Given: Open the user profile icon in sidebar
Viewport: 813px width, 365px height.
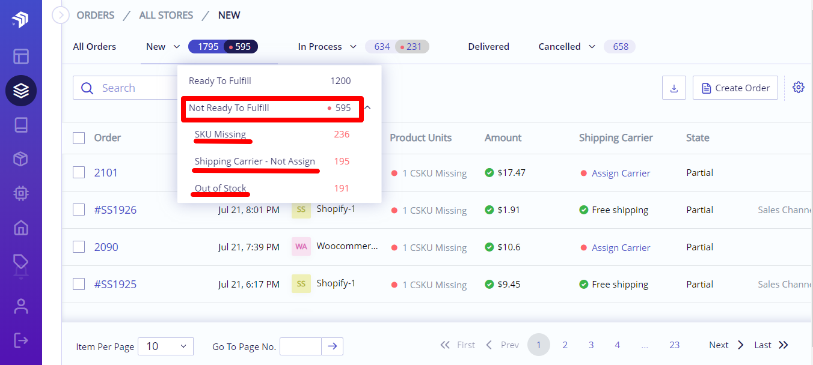Looking at the screenshot, I should coord(21,306).
